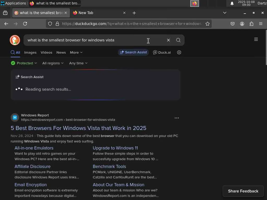Reload the current page
The width and height of the screenshot is (267, 200).
25,24
